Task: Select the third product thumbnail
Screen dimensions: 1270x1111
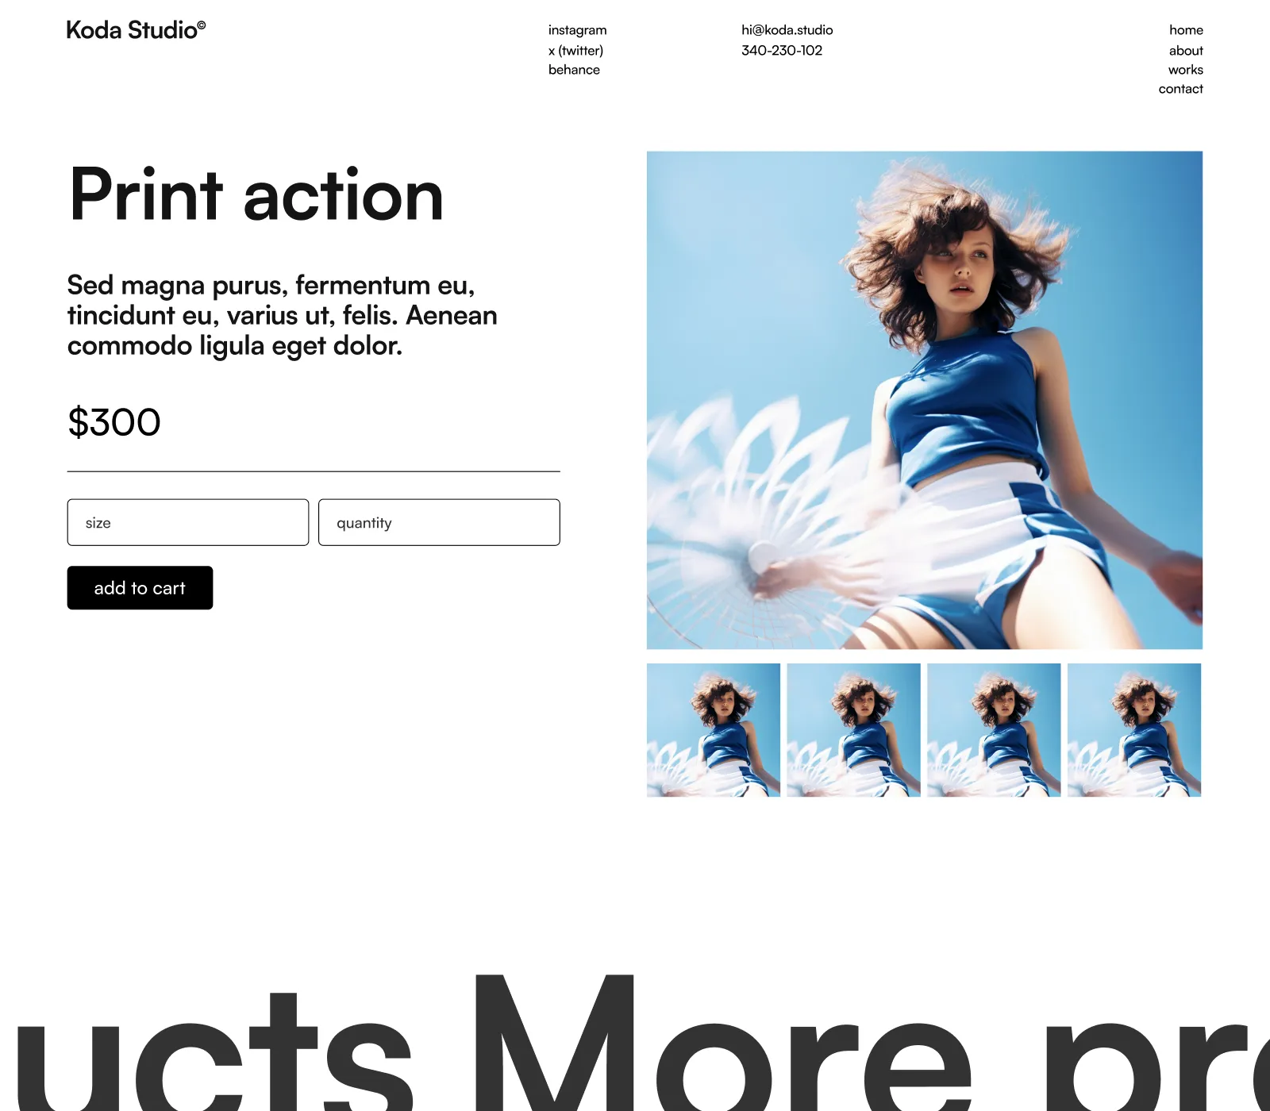Action: coord(994,730)
